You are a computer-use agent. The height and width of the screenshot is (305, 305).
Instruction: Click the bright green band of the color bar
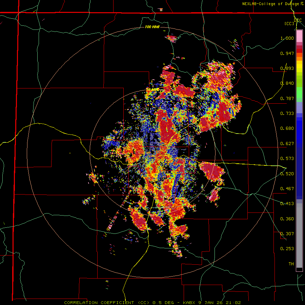point(299,93)
